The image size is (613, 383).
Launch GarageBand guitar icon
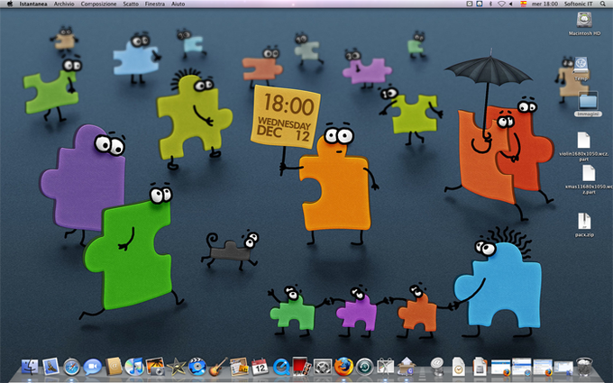pos(218,367)
